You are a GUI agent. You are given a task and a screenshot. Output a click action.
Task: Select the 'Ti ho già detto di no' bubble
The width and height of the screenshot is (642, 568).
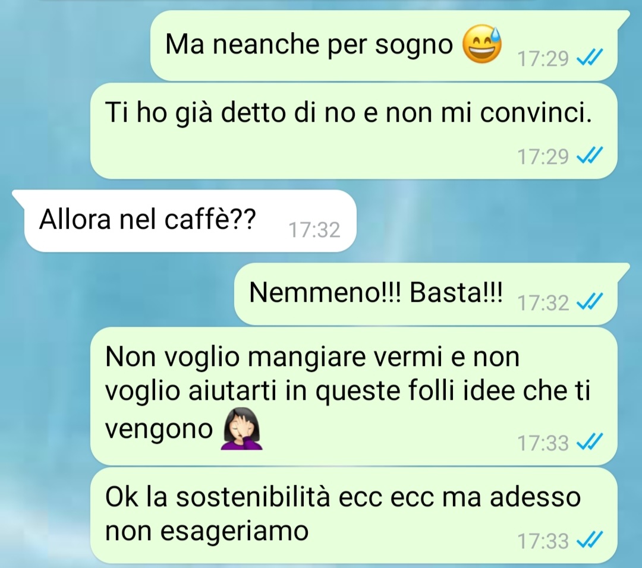[x=354, y=131]
